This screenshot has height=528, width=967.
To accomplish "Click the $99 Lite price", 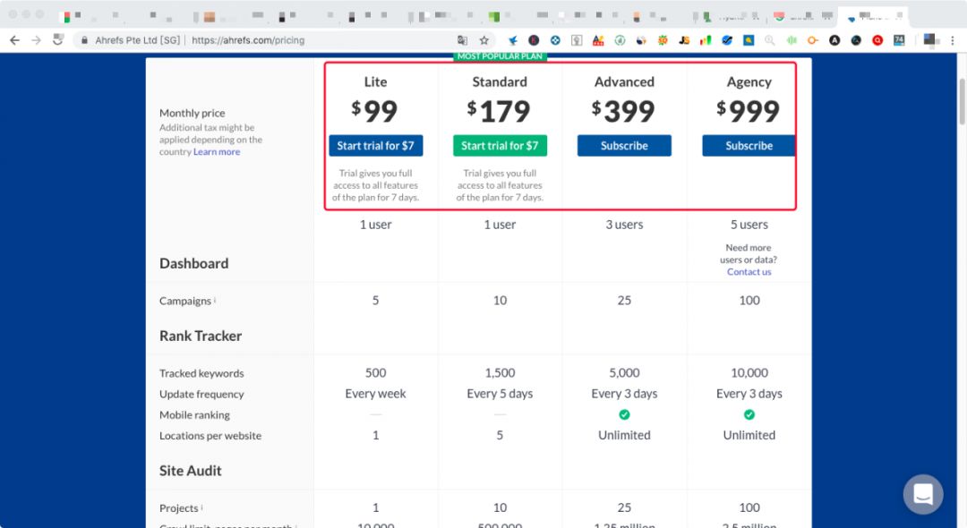I will point(374,111).
